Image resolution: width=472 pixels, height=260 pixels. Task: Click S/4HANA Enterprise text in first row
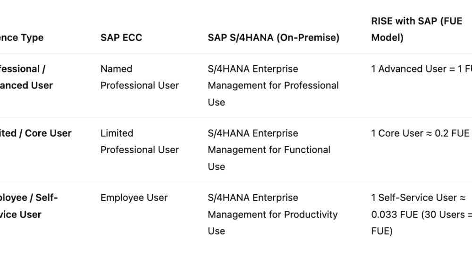click(x=253, y=69)
